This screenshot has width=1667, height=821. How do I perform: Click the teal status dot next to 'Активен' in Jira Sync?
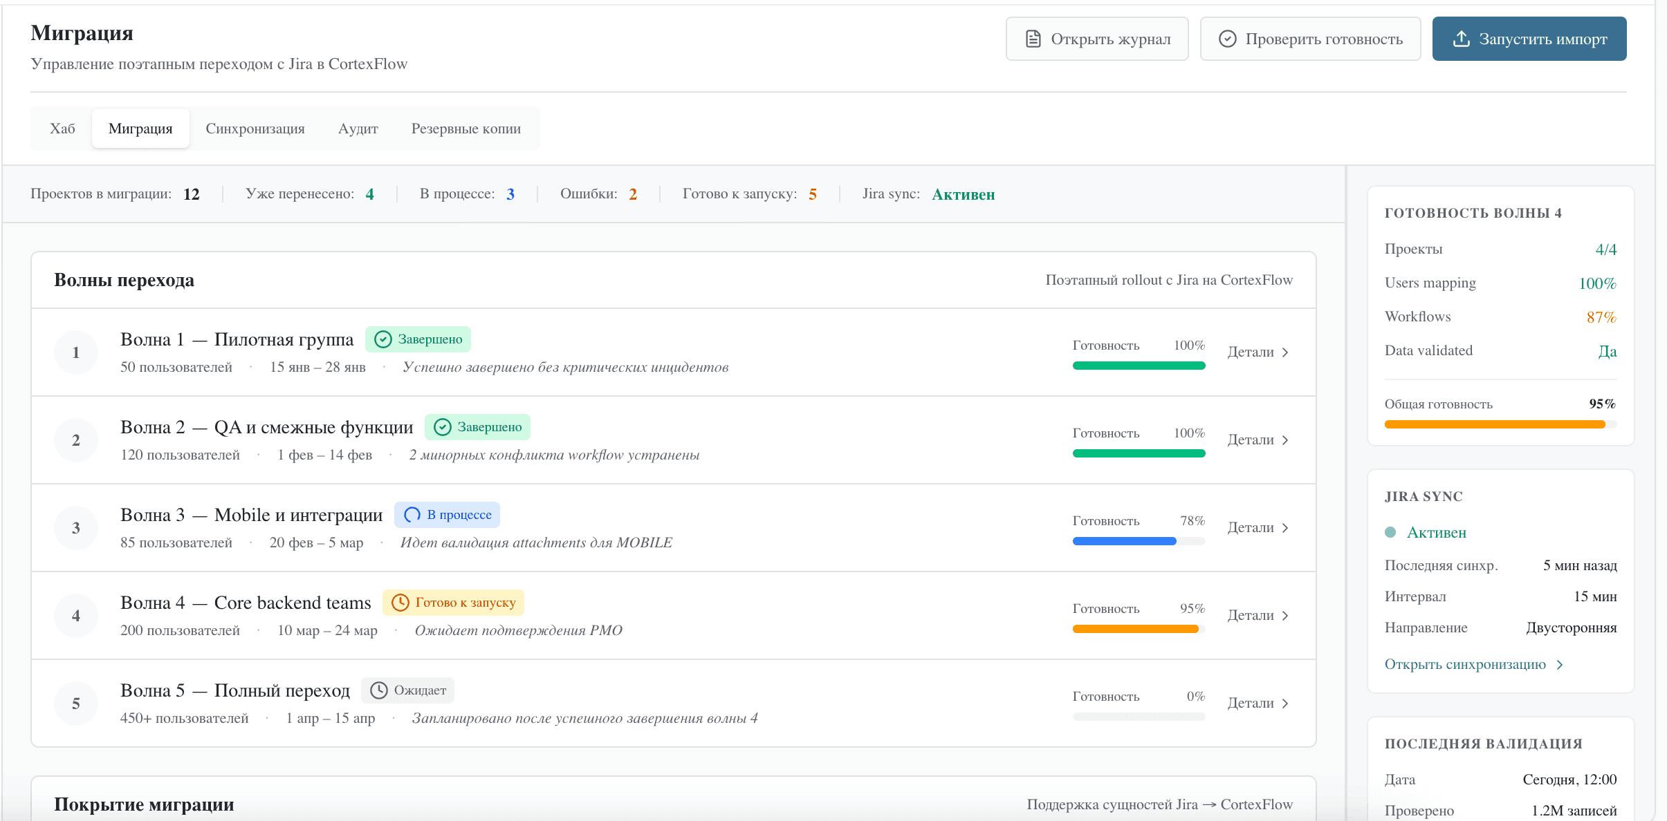pos(1390,532)
